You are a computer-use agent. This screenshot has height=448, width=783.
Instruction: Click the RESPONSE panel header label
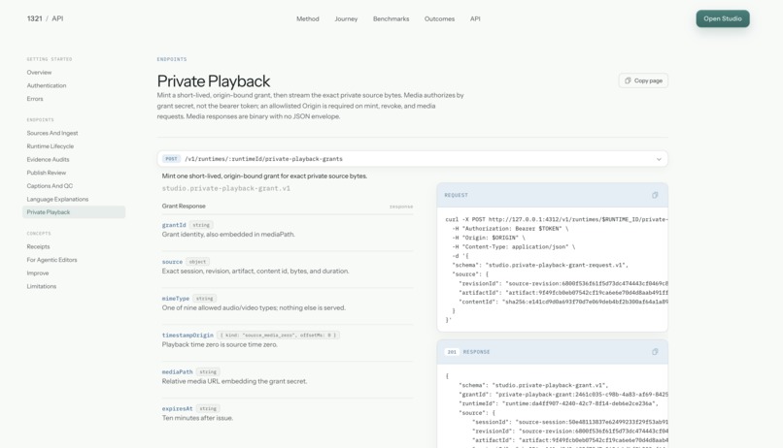(x=476, y=352)
